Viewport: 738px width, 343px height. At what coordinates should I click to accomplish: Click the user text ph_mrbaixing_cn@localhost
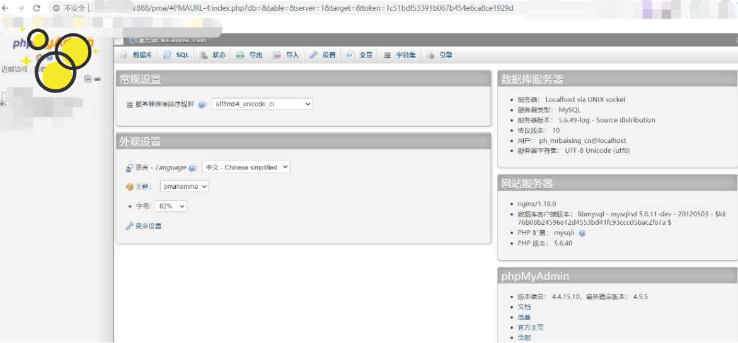(x=583, y=141)
